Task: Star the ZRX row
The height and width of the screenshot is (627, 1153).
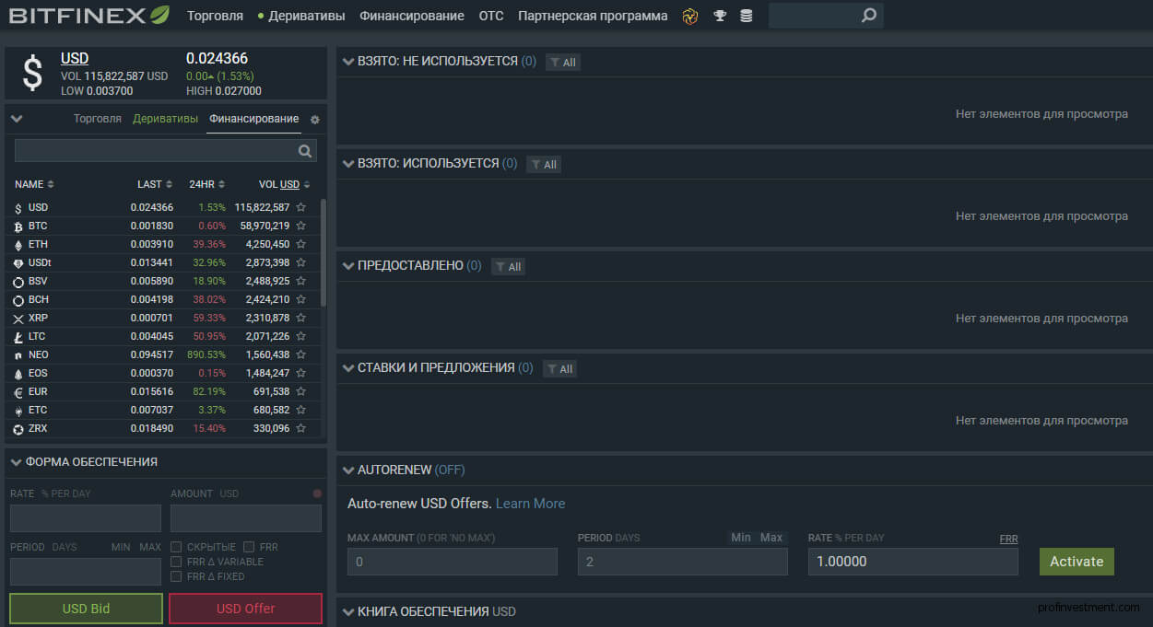Action: pyautogui.click(x=301, y=428)
